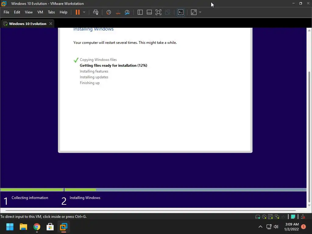Open the Windows Start menu
Viewport: 312px width, 234px height.
[10, 227]
